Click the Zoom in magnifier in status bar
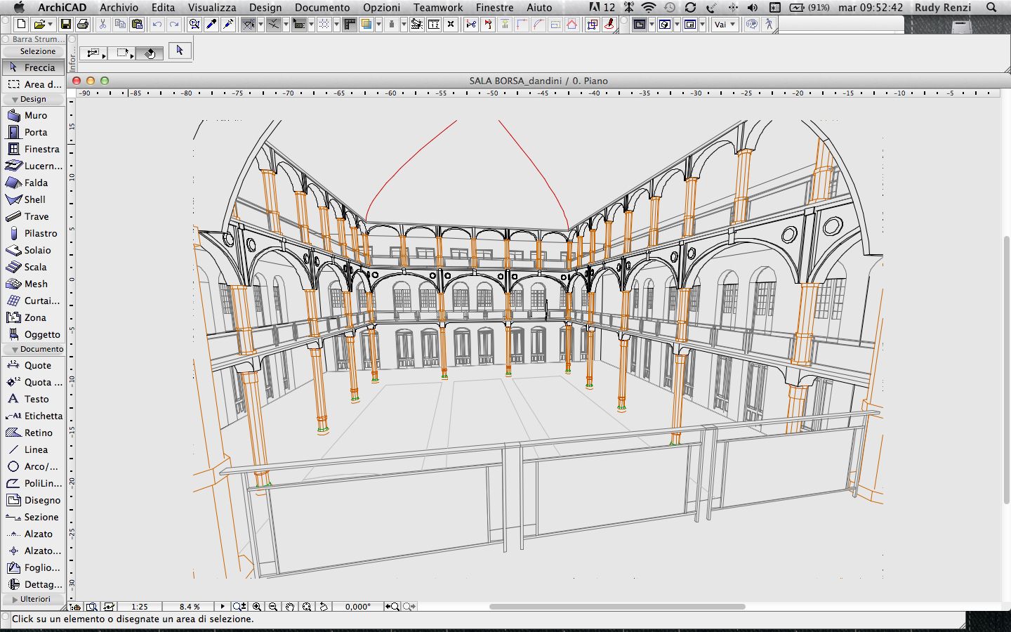The image size is (1011, 632). pos(256,607)
